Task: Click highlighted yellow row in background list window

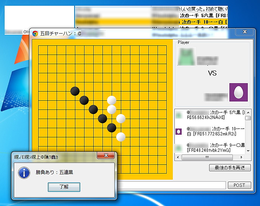Action: pyautogui.click(x=151, y=22)
